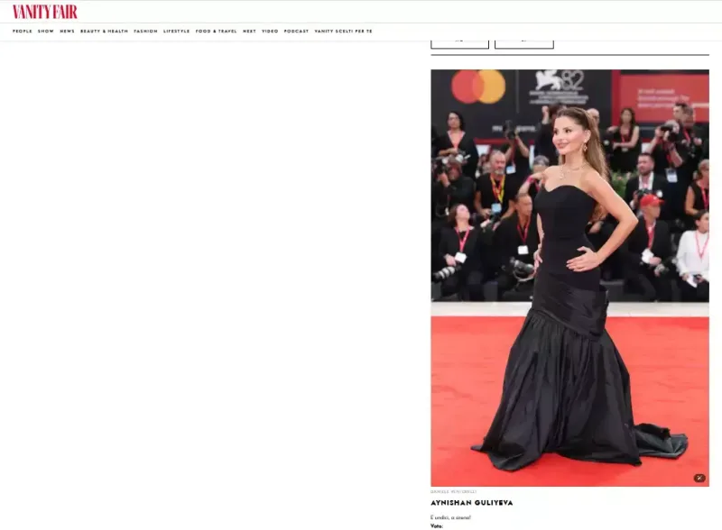The height and width of the screenshot is (530, 722).
Task: Click the left outlined button above the photo
Action: (459, 41)
